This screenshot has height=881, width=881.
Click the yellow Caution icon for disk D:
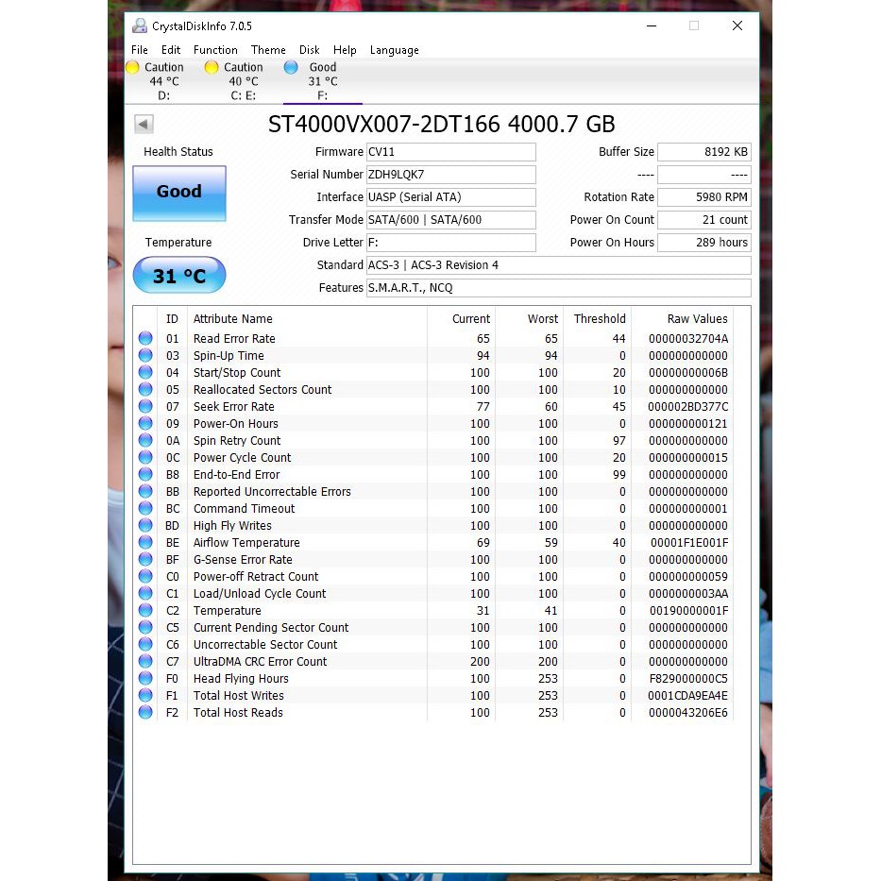coord(133,67)
